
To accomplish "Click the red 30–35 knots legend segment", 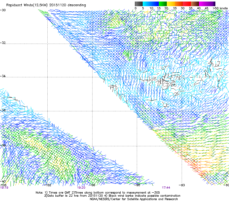I will click(x=187, y=4).
